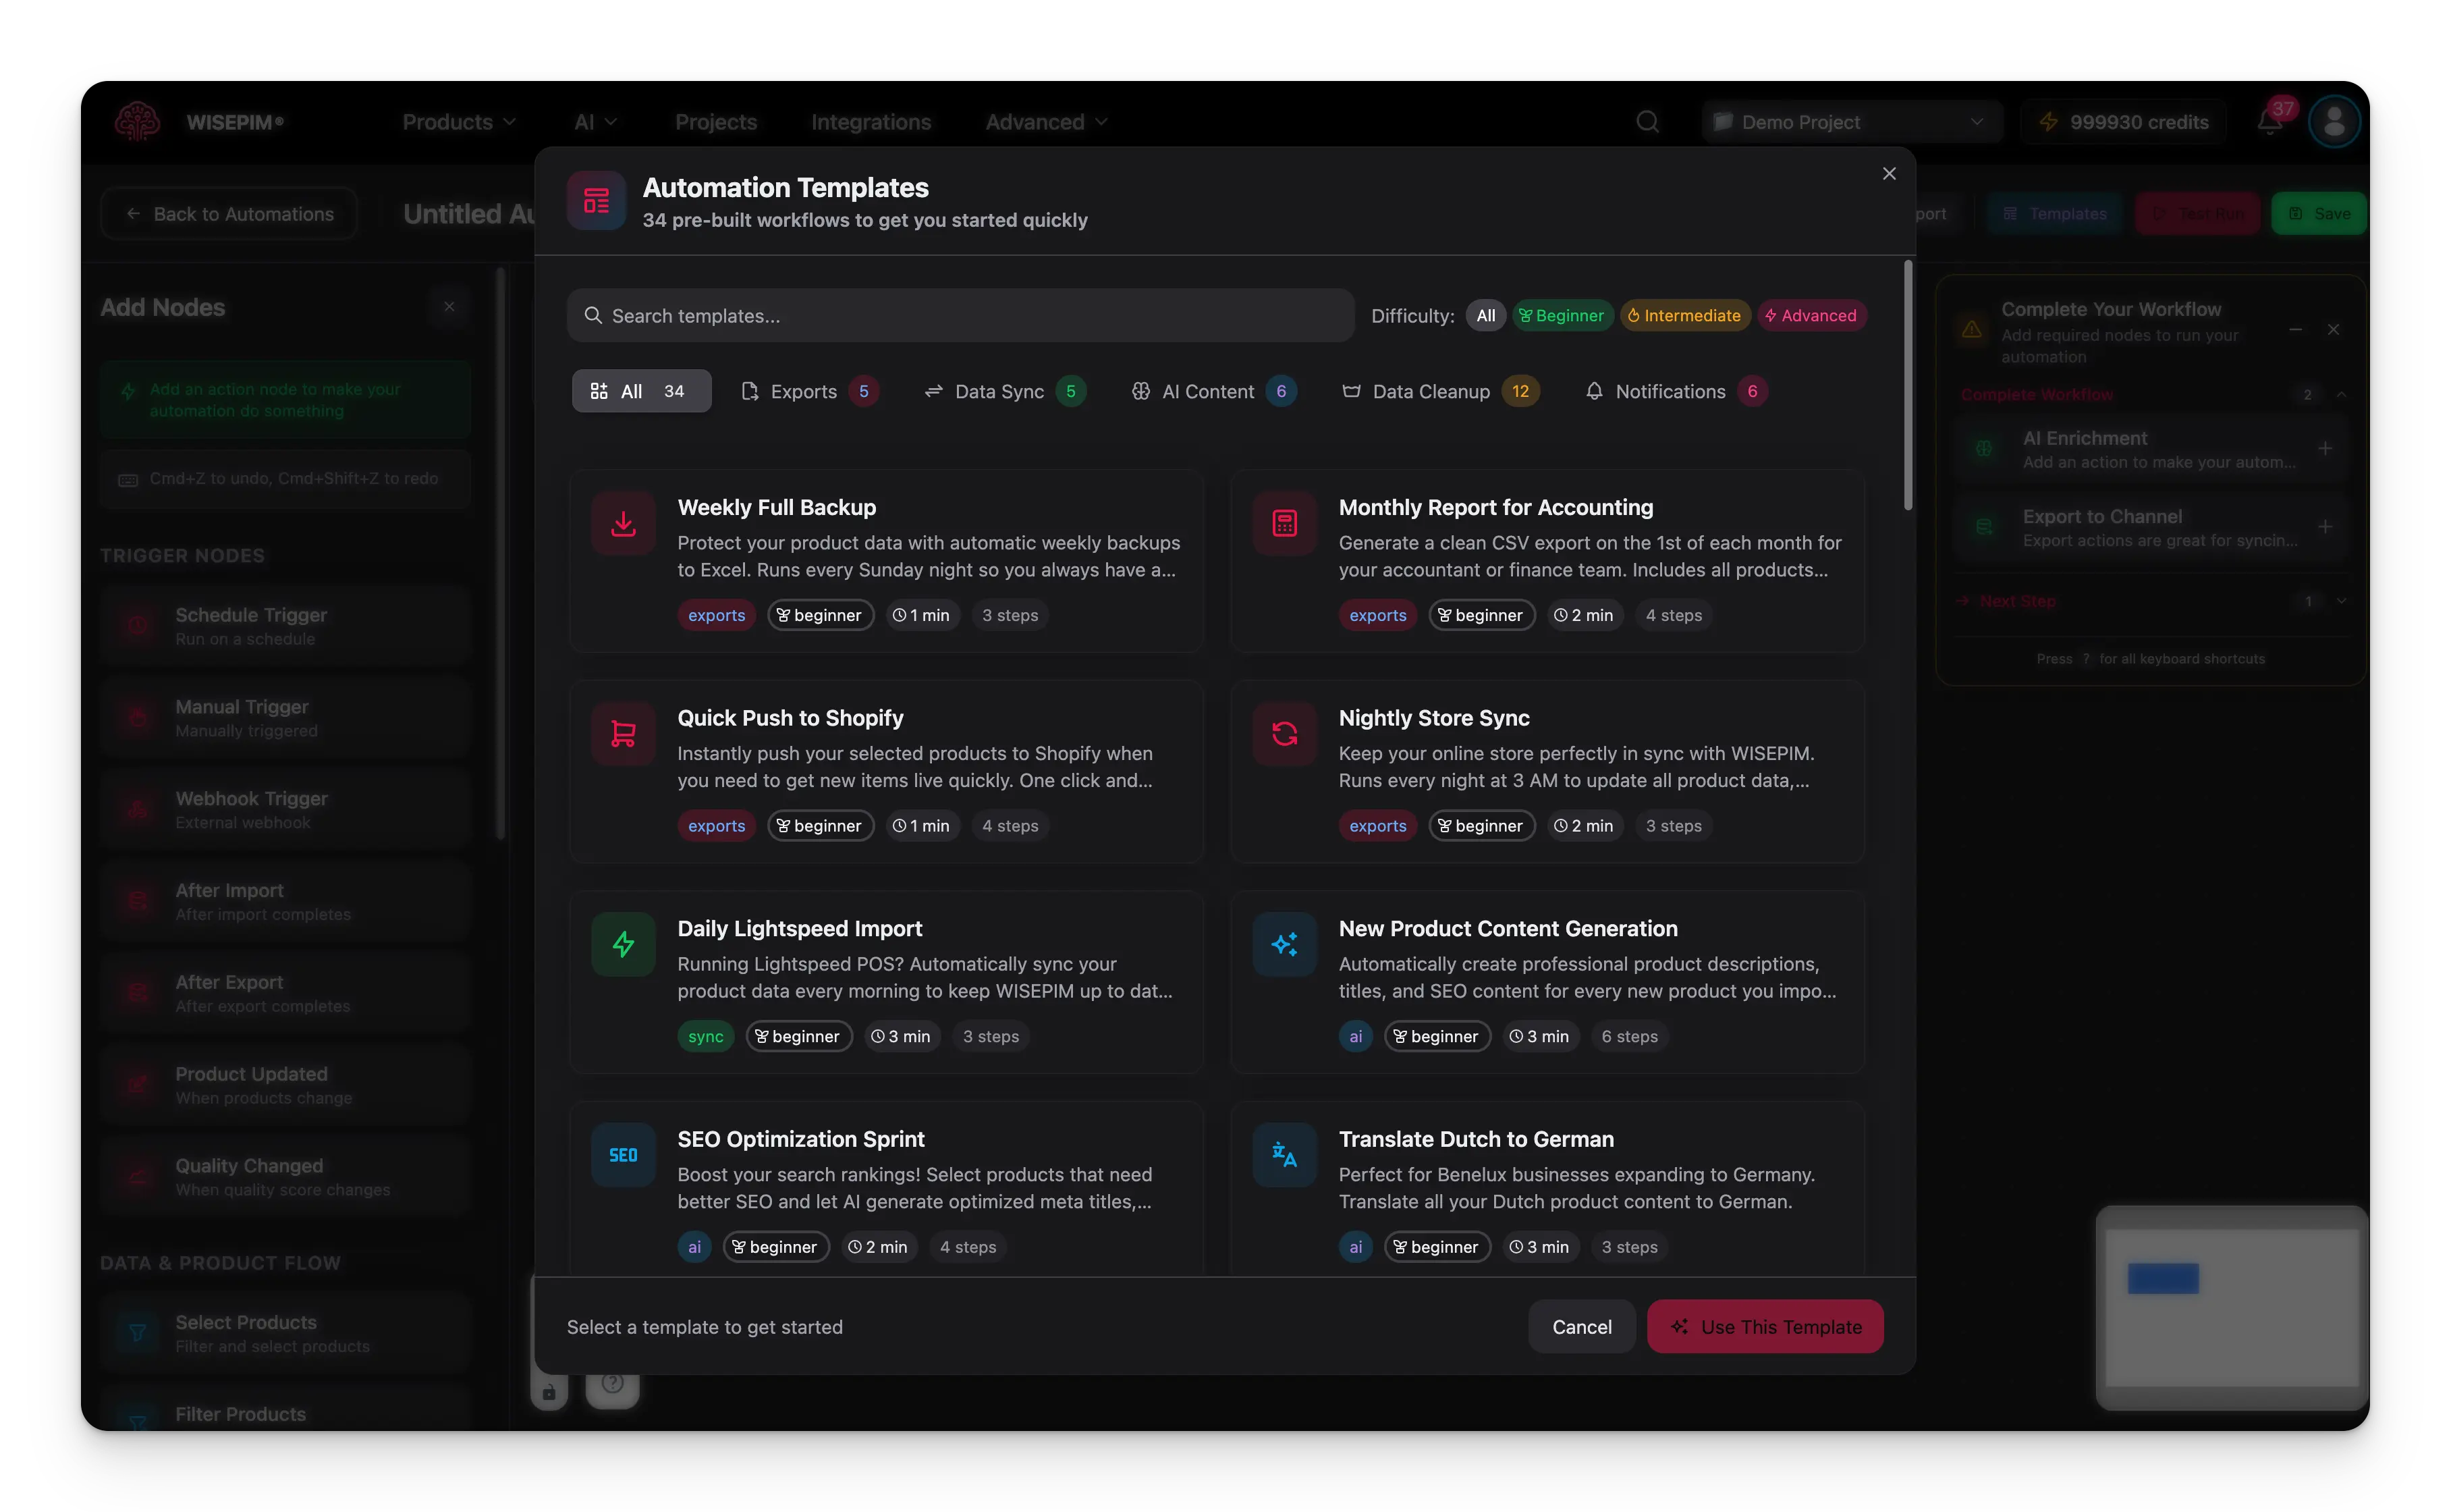2451x1512 pixels.
Task: Click the search magnifier icon in top bar
Action: click(x=1647, y=122)
